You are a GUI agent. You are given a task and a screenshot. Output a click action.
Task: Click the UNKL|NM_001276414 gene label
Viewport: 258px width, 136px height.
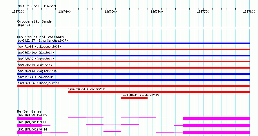pos(32,129)
